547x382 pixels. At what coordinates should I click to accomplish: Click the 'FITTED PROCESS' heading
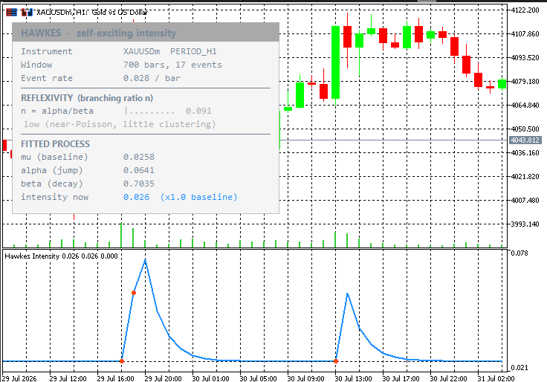pos(55,143)
